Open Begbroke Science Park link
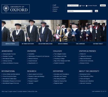The image size is (108, 97). point(60,81)
